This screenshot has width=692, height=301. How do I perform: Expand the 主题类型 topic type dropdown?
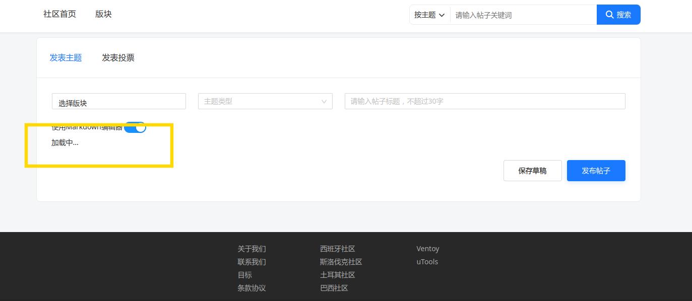coord(265,101)
